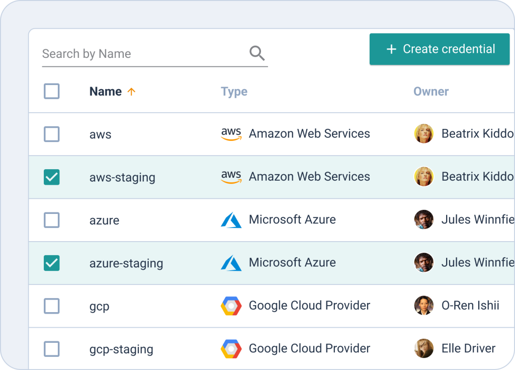Image resolution: width=515 pixels, height=370 pixels.
Task: Sort by the Name column header
Action: [106, 92]
